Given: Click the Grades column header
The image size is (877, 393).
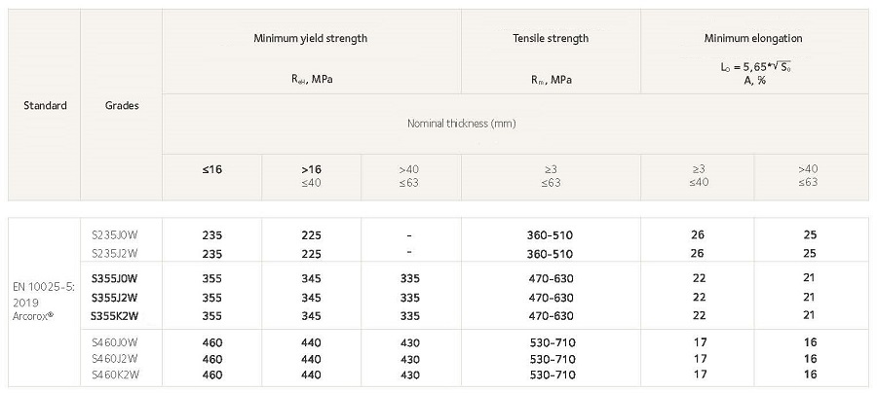Looking at the screenshot, I should click(122, 105).
